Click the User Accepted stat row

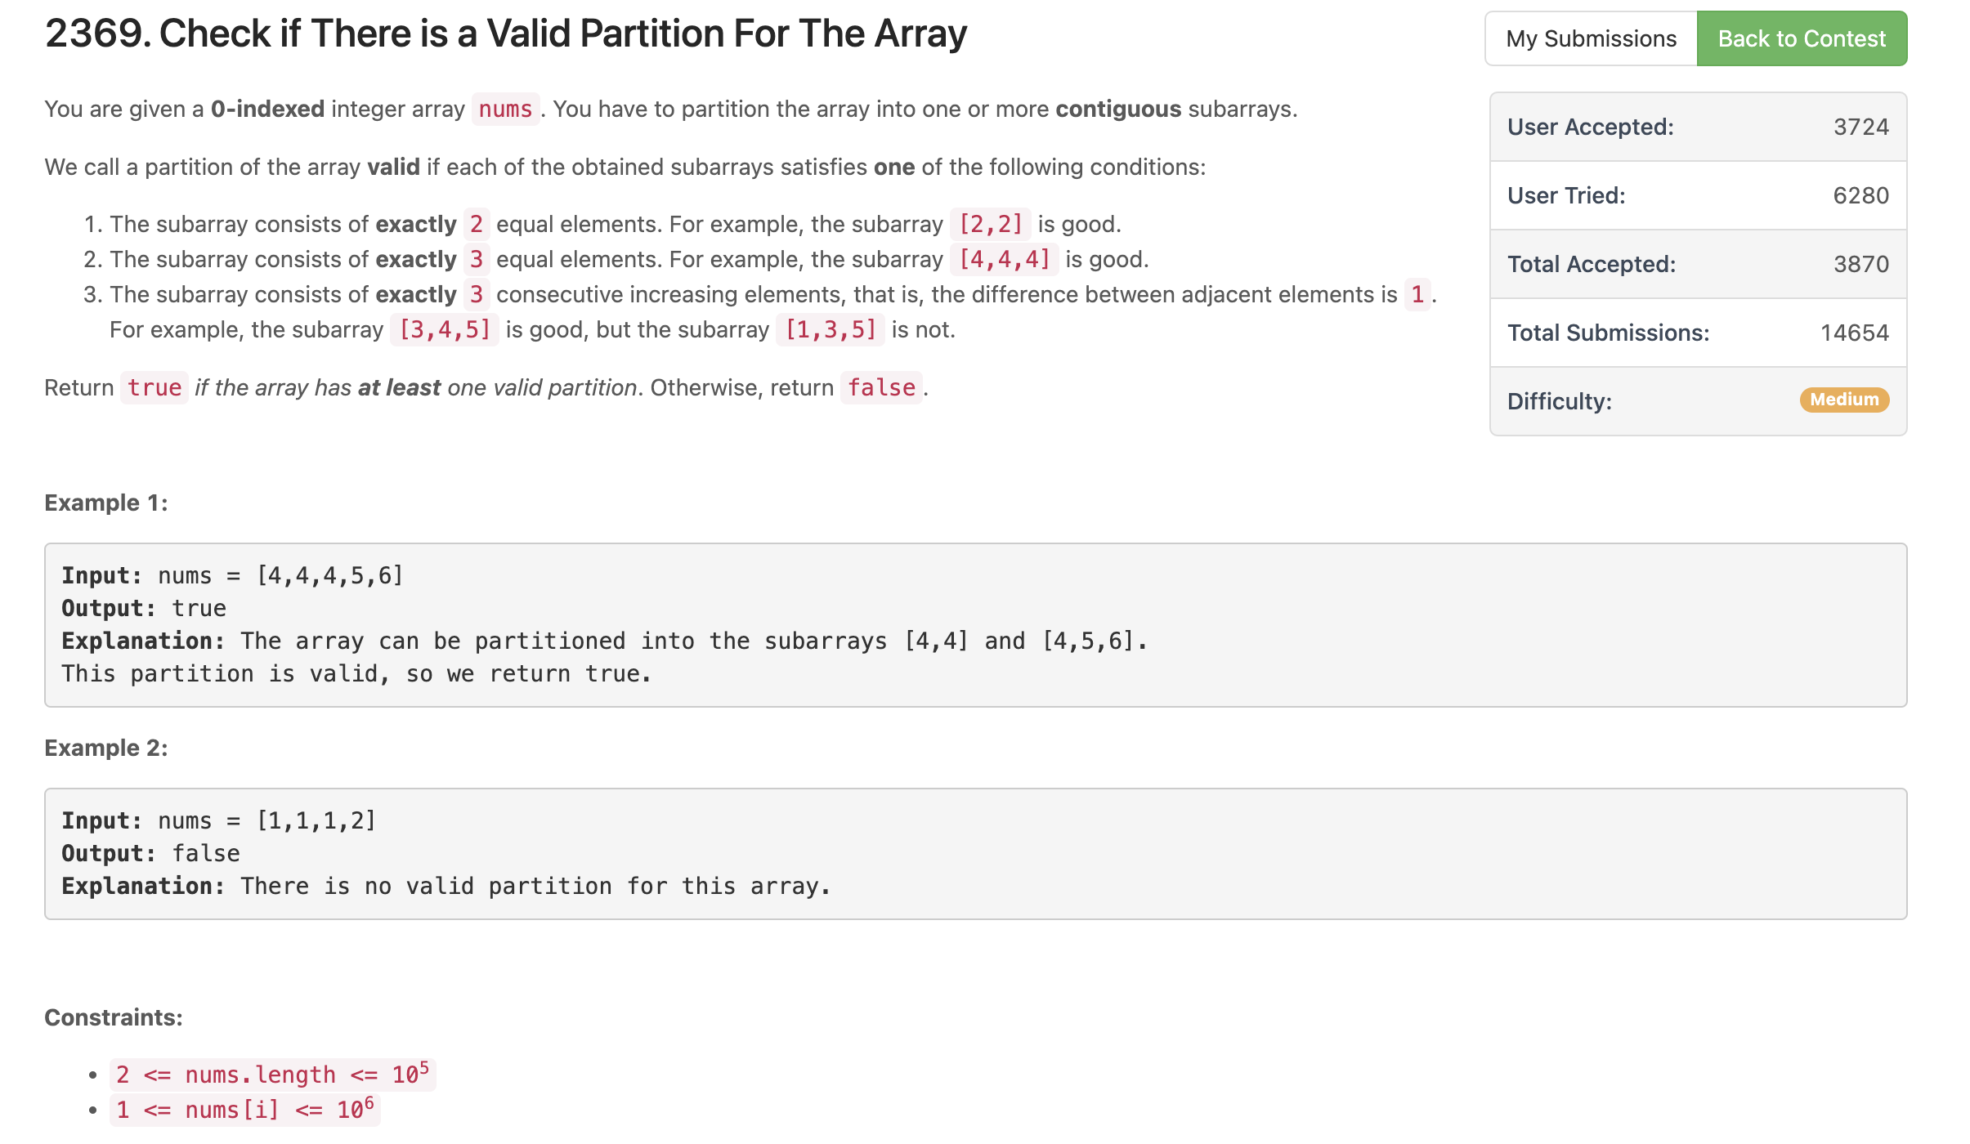(1698, 127)
